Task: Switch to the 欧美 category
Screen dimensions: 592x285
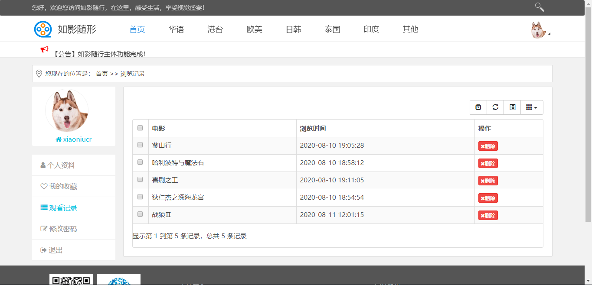Action: pyautogui.click(x=254, y=29)
